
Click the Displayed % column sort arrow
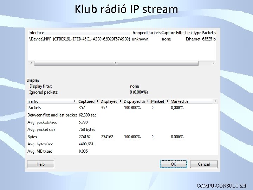click(x=148, y=101)
